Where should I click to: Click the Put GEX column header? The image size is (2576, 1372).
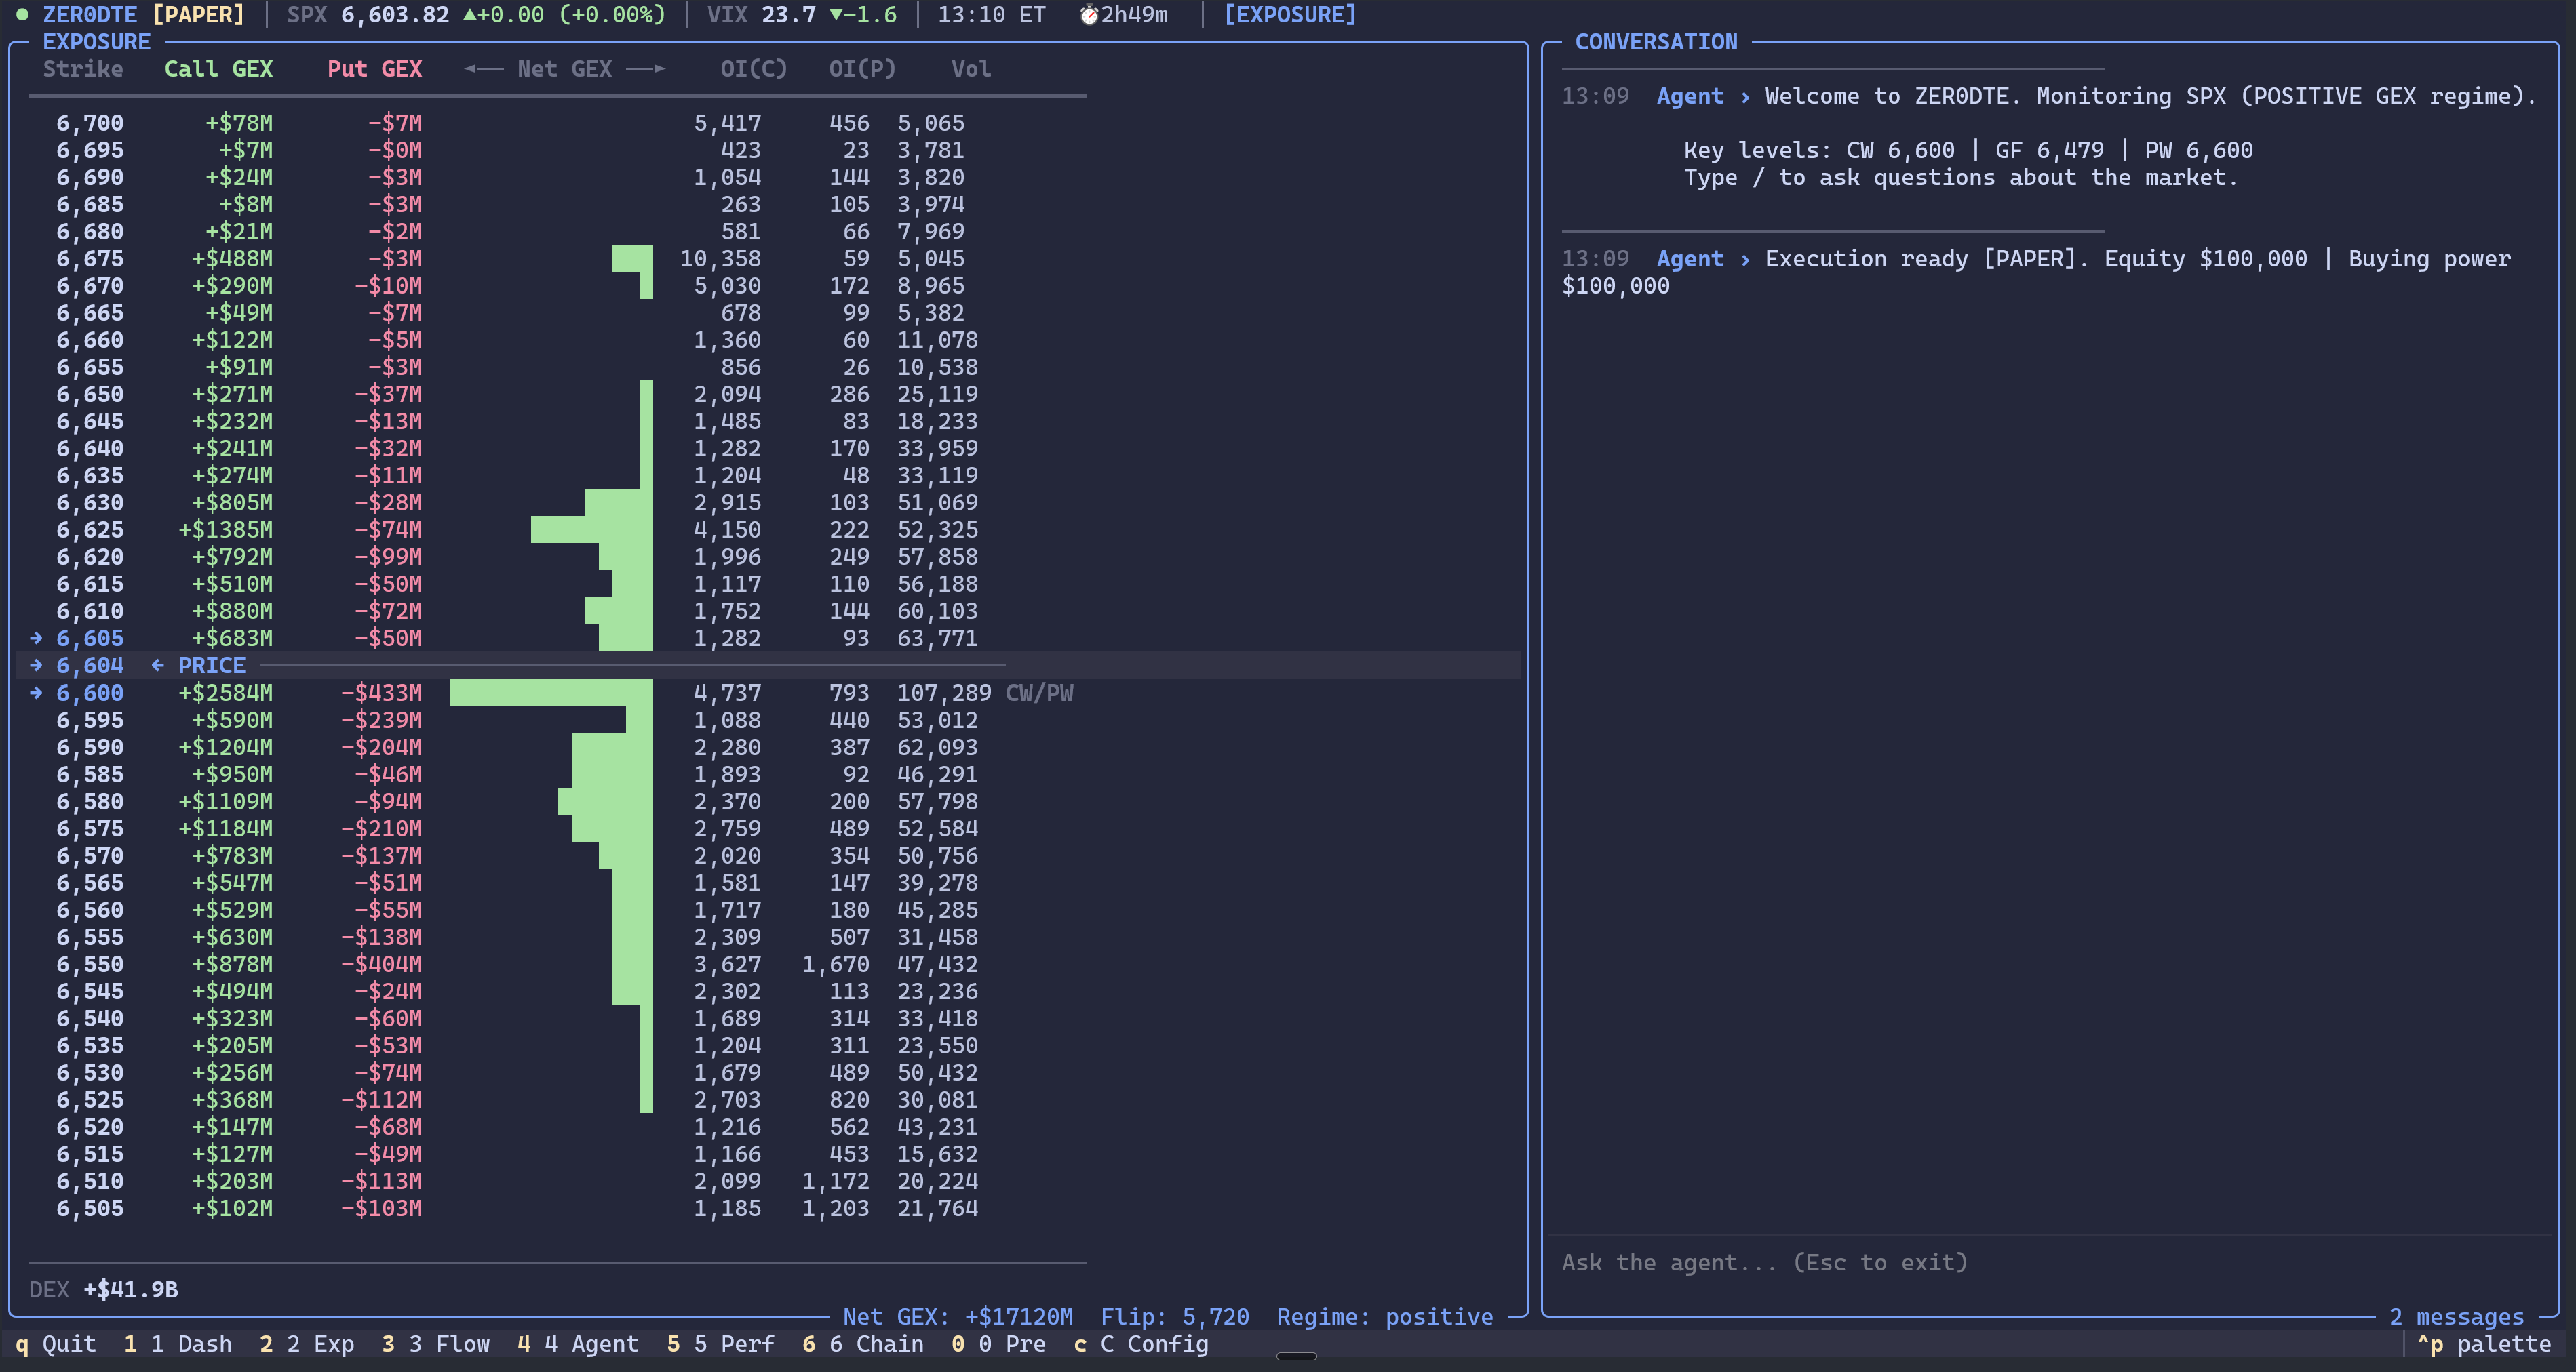(375, 69)
